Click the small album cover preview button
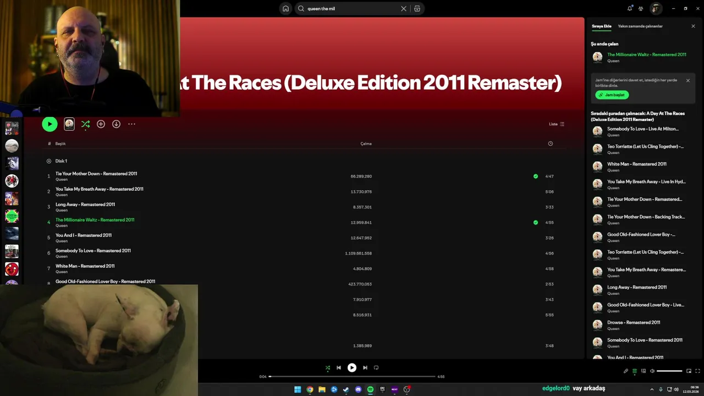The width and height of the screenshot is (704, 396). click(x=69, y=124)
